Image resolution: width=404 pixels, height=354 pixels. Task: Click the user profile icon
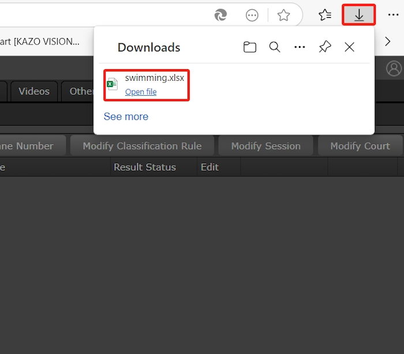pos(394,69)
